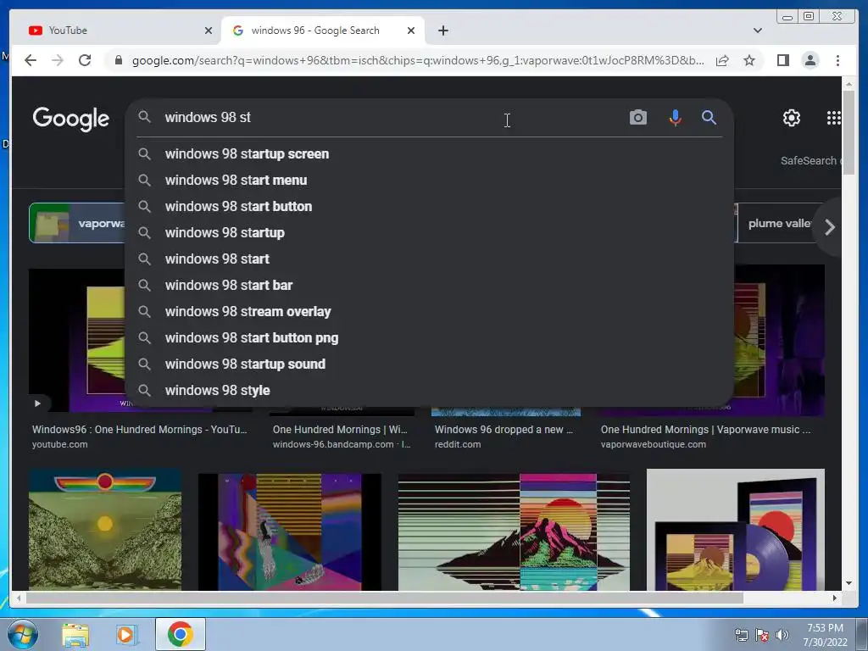
Task: Close the windows 96 Google Search tab
Action: (411, 31)
